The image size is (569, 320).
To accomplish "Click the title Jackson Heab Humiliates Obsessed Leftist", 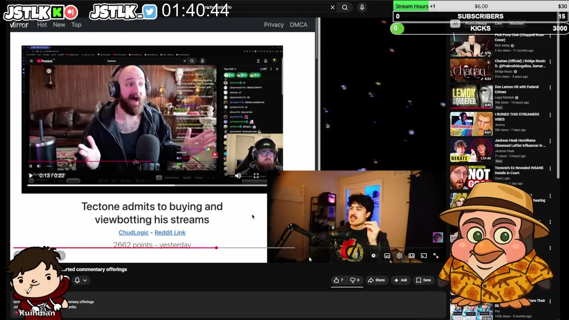I will 520,143.
